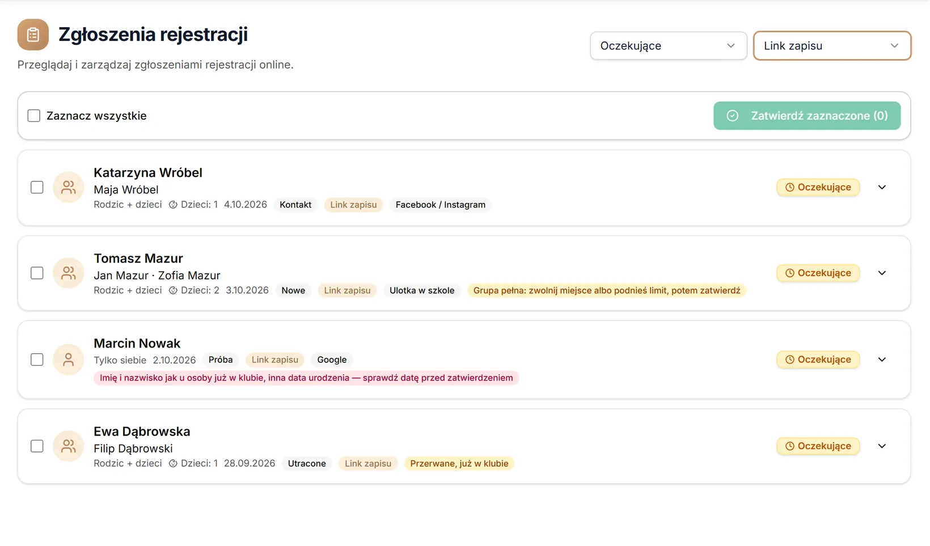The image size is (930, 546).
Task: Click the red duplicate name warning for Marcin Nowak
Action: tap(306, 378)
